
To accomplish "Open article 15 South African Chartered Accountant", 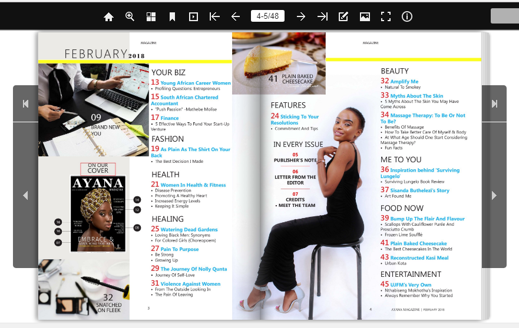I will click(x=185, y=100).
